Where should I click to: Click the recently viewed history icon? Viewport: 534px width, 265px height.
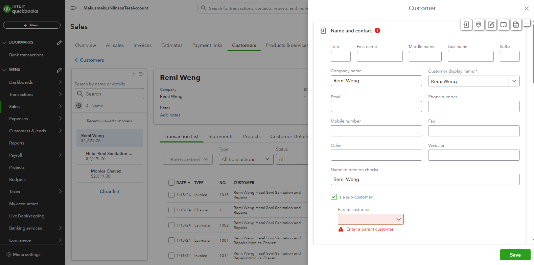pyautogui.click(x=78, y=106)
